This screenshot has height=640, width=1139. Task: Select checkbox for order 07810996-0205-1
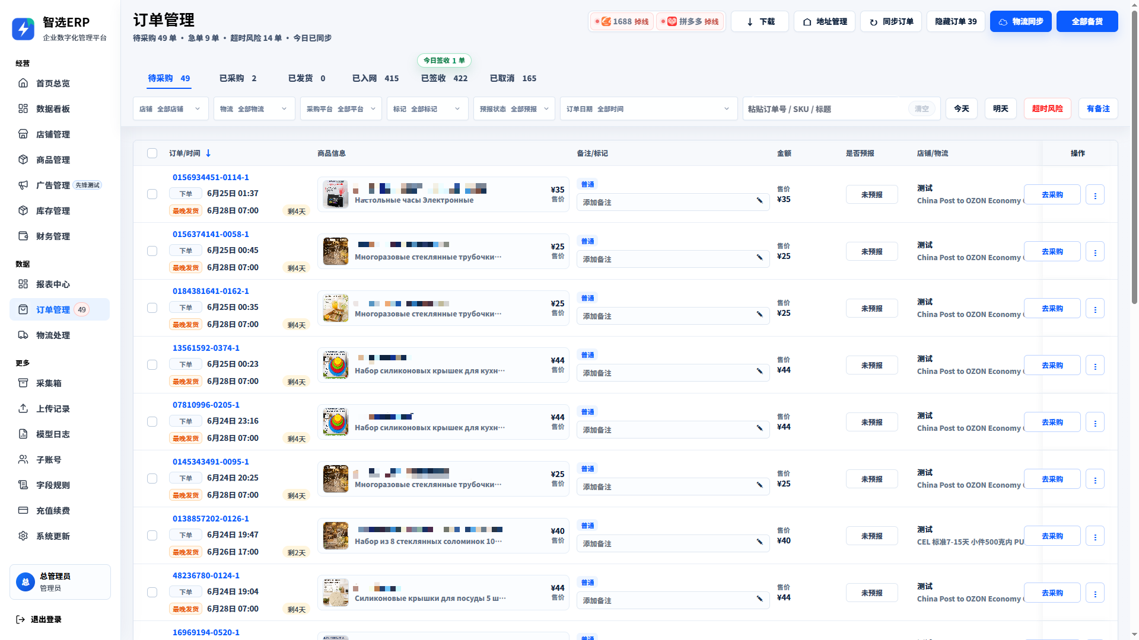click(x=152, y=421)
